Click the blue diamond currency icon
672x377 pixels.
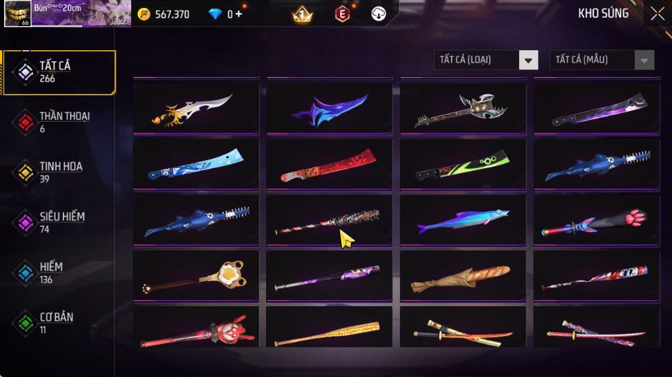point(215,14)
